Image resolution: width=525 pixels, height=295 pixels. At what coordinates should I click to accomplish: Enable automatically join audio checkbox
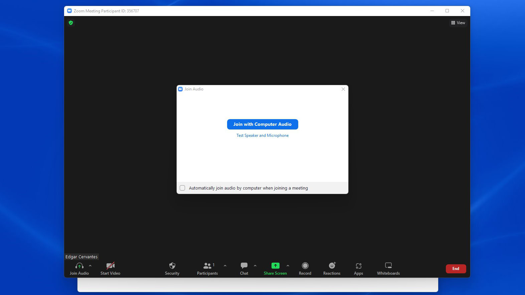tap(182, 188)
